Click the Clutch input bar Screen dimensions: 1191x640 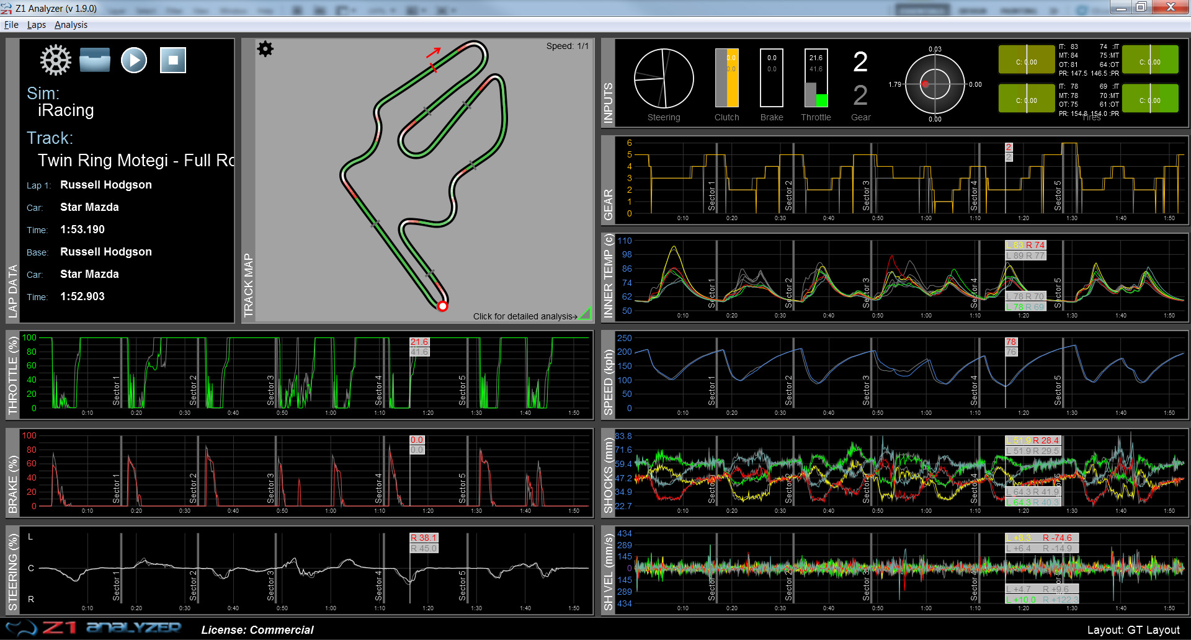[x=726, y=78]
